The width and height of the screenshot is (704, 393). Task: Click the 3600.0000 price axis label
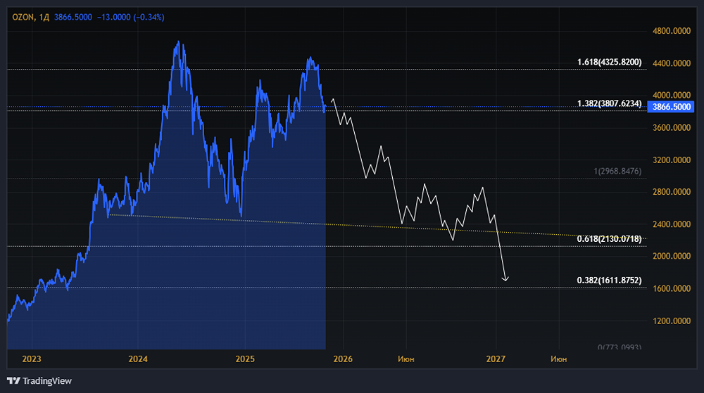(671, 128)
